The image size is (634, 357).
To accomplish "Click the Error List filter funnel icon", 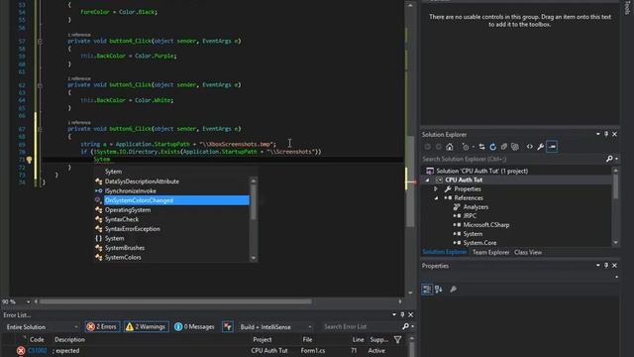I will (397, 339).
